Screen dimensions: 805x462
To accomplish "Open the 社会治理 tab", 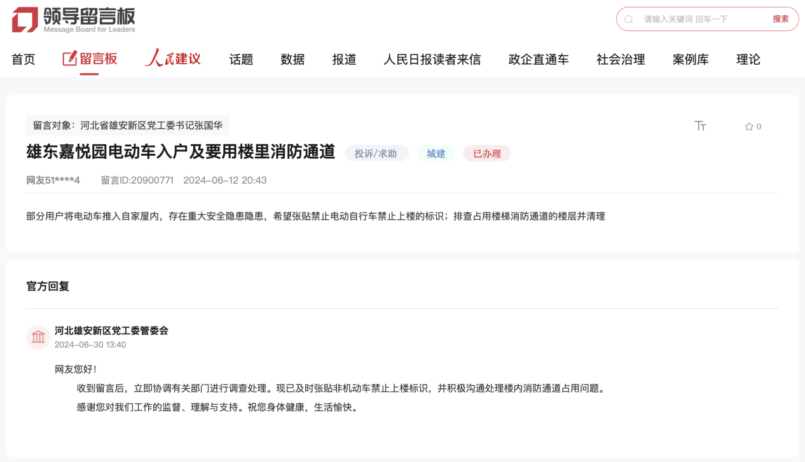I will pos(621,60).
